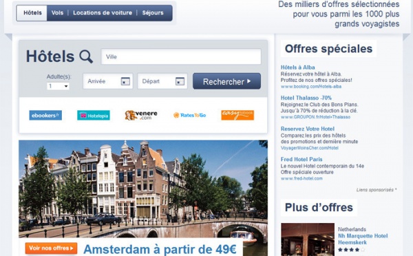Click the easytobook logo
Viewport: 413px width, 256px height.
point(237,115)
